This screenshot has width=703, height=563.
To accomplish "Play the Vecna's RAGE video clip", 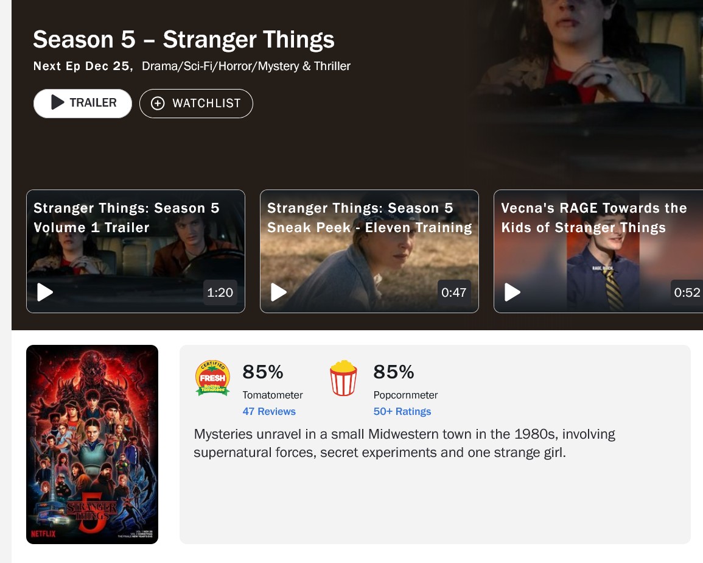I will (512, 292).
